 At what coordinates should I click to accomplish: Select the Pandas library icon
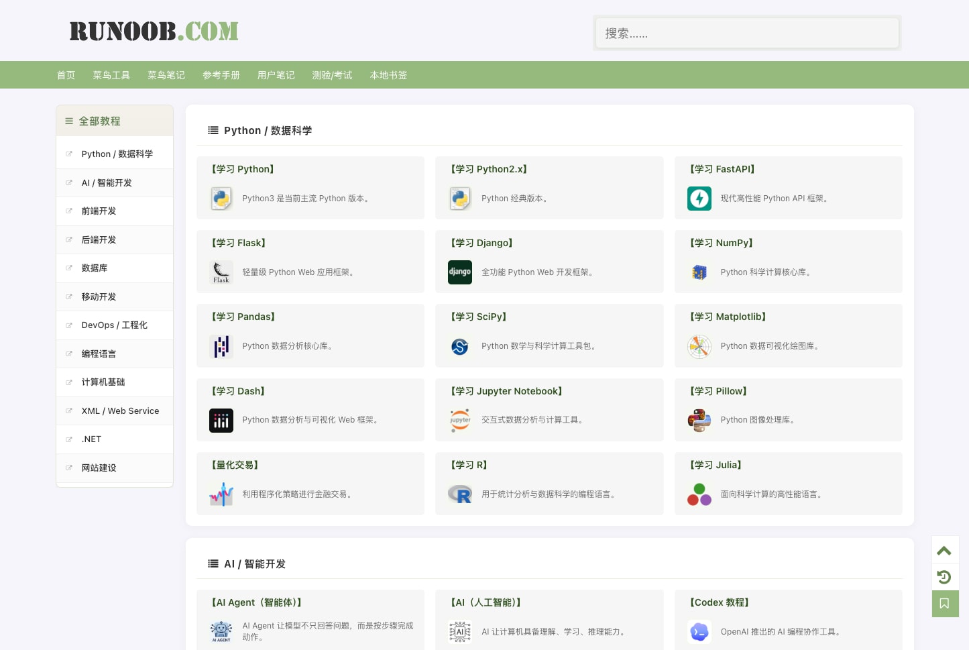tap(221, 346)
